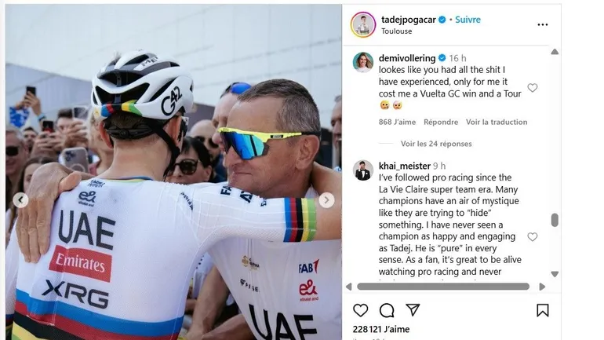Follow the account with Suivre
Screen dimensions: 604x340
[x=468, y=20]
